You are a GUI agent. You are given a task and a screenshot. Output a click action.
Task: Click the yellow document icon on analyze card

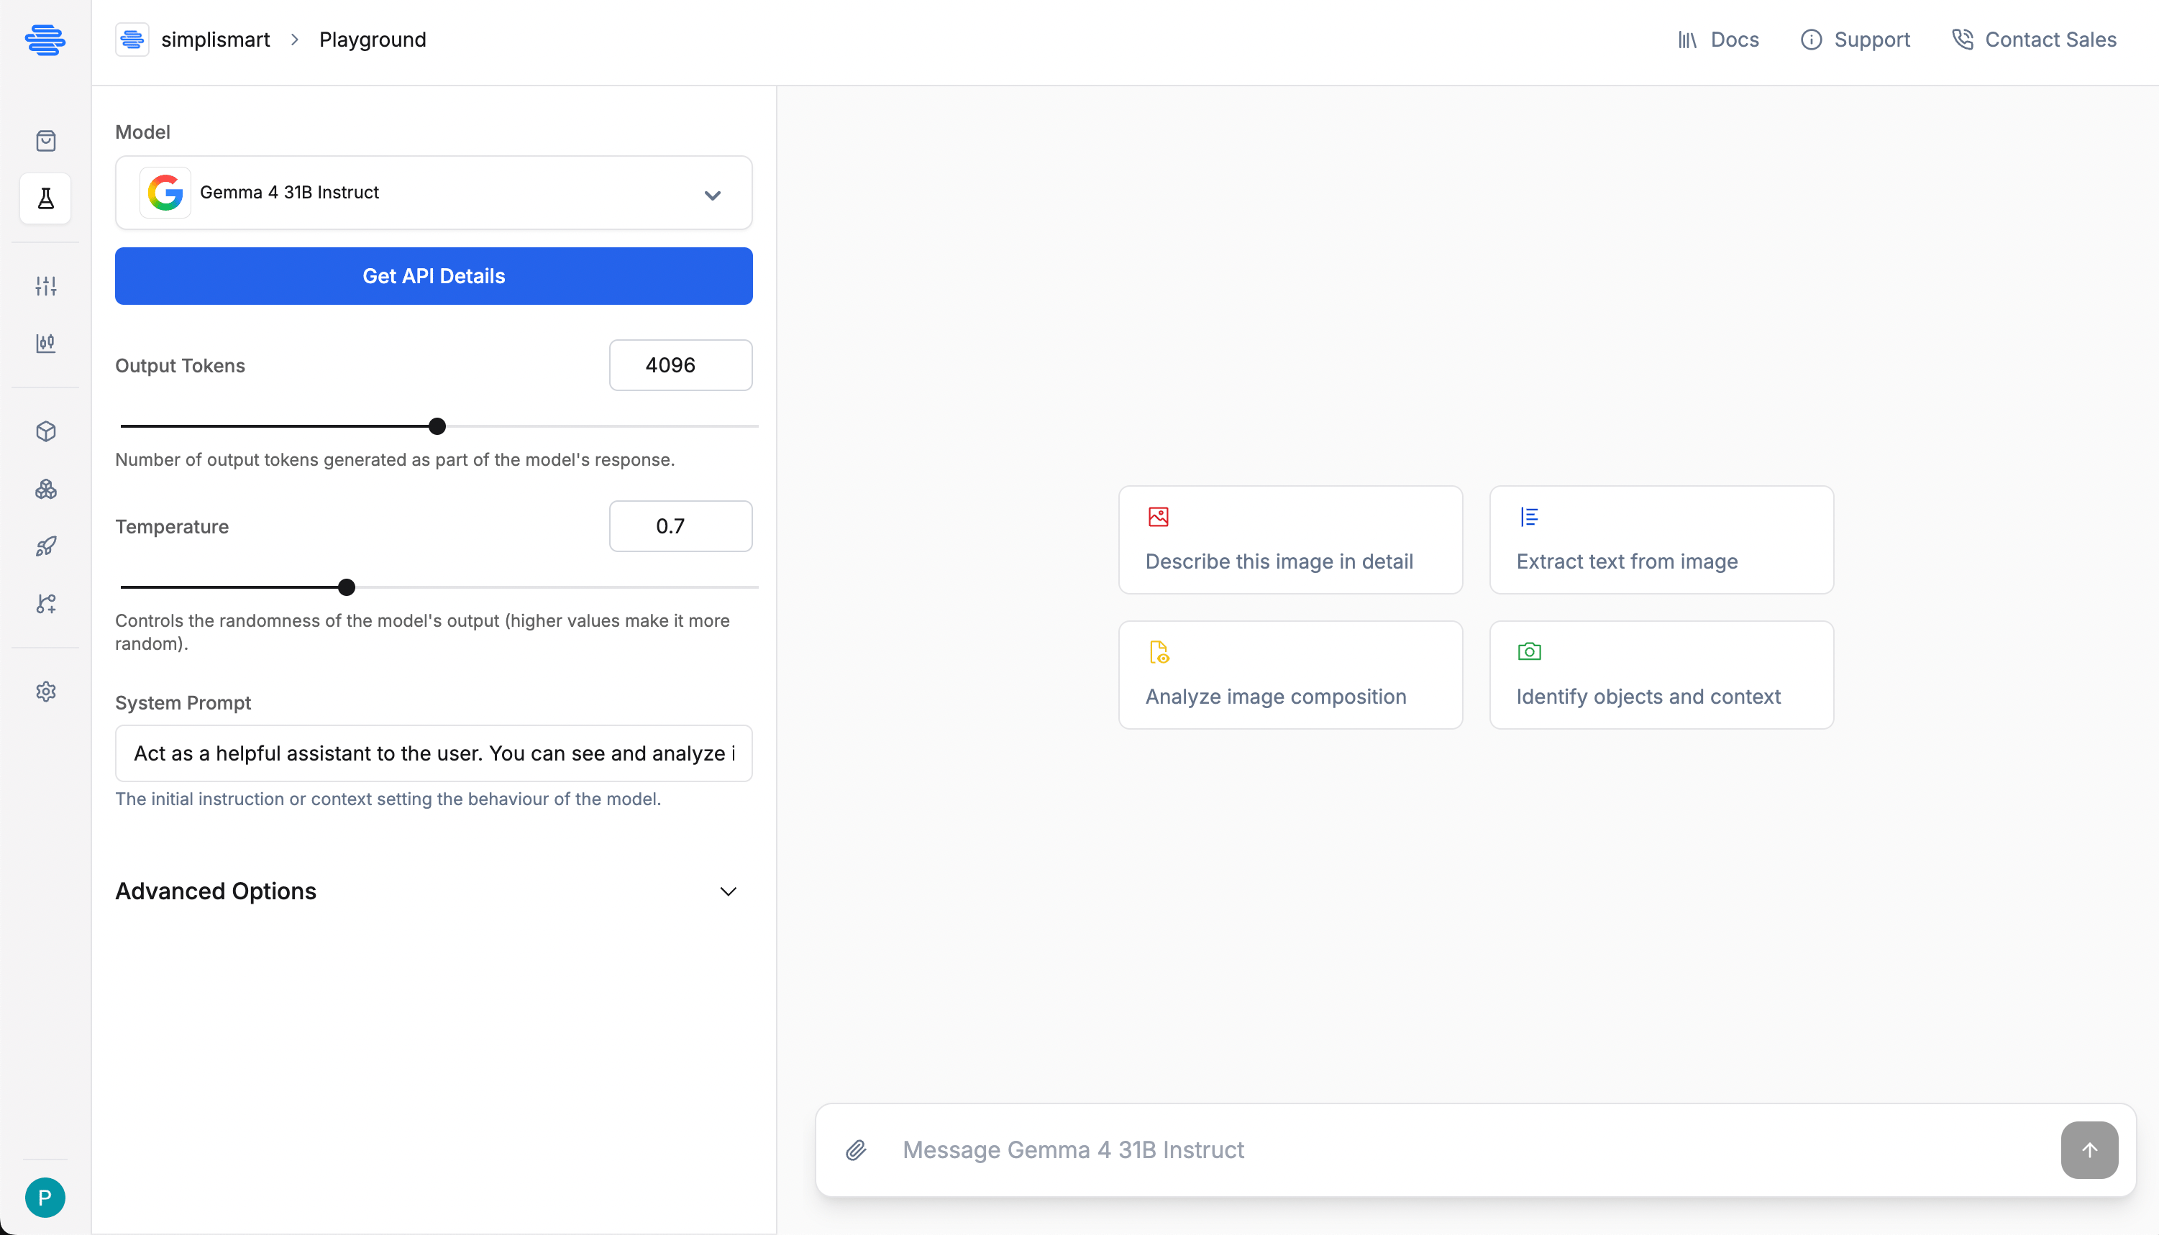click(x=1159, y=651)
